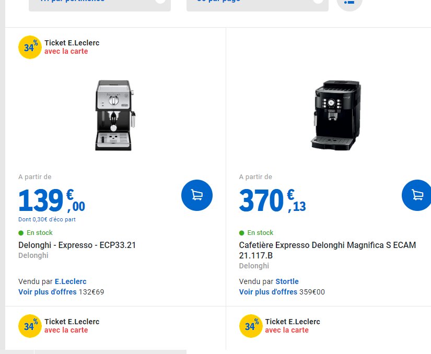Click the 34% badge above the ECP33.21 machine
Viewport: 431px width, 354px height.
click(30, 48)
